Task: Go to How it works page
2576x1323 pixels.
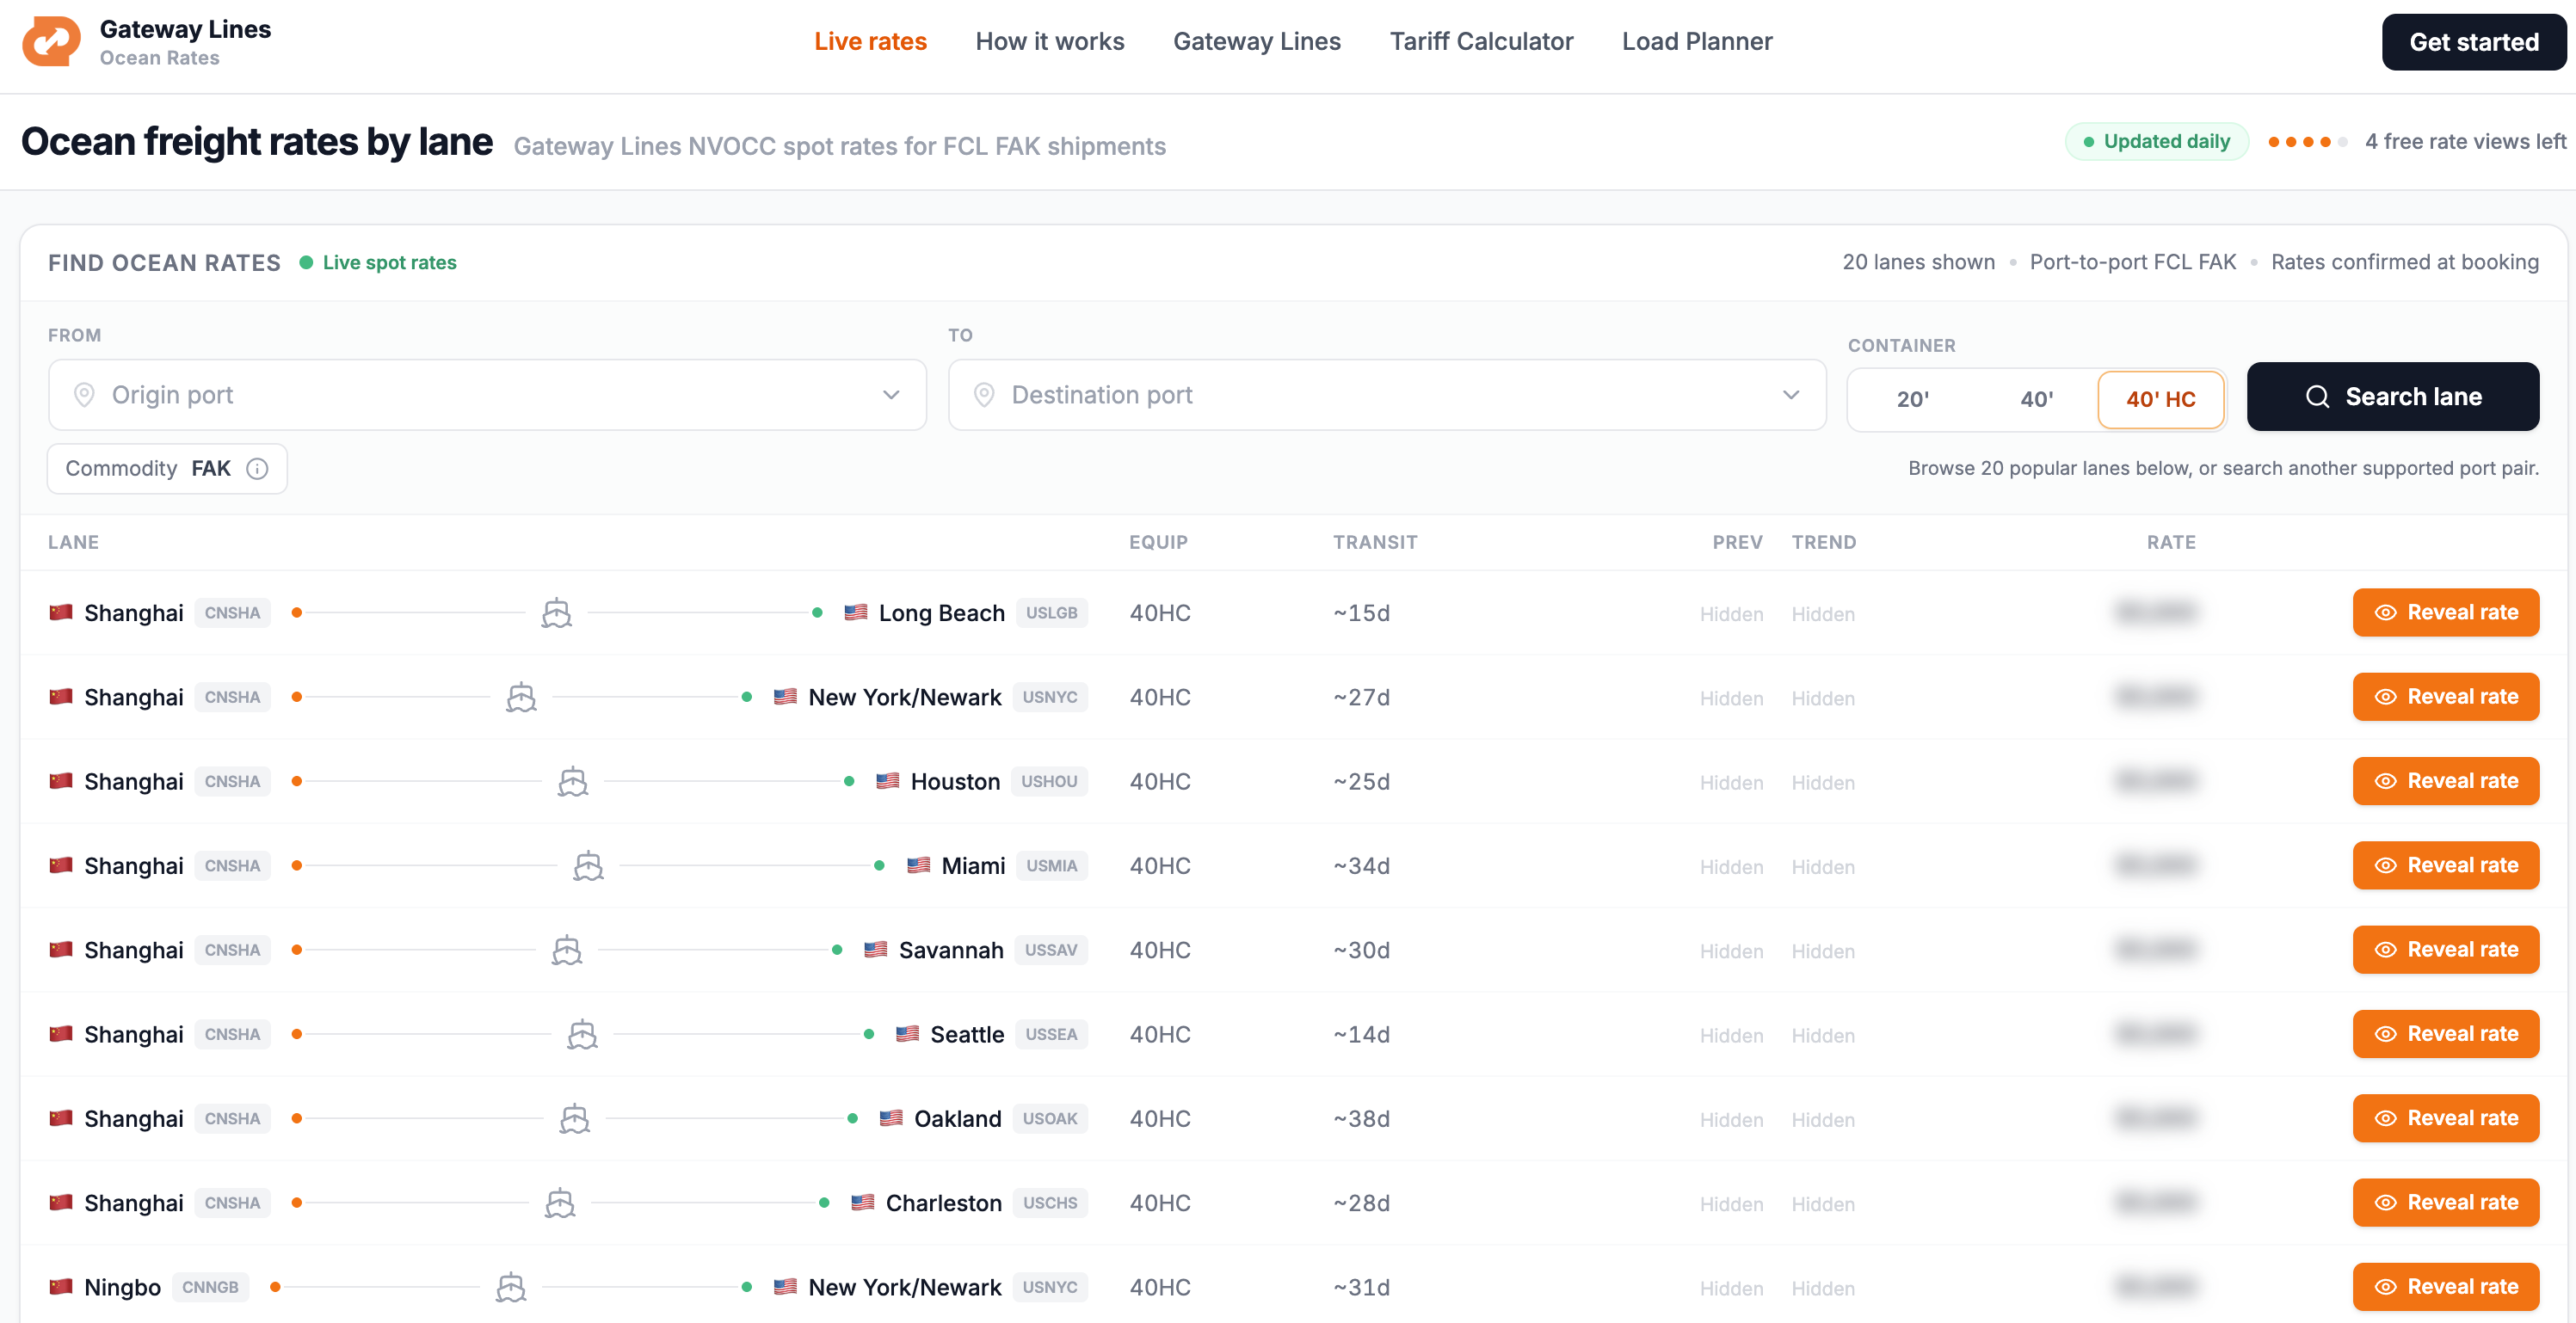Action: click(x=1050, y=41)
